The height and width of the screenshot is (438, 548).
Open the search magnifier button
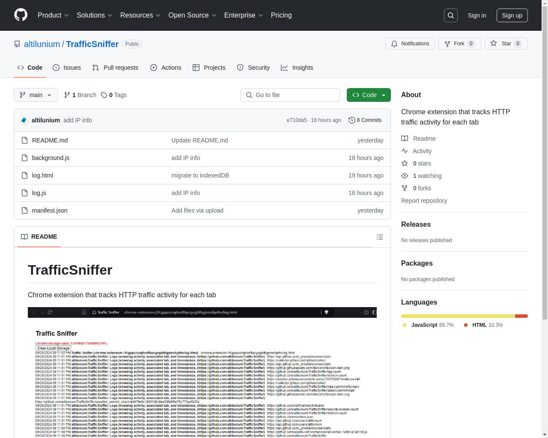coord(451,15)
